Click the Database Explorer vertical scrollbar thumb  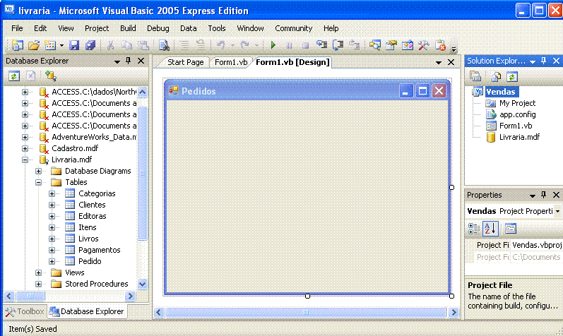pos(142,173)
